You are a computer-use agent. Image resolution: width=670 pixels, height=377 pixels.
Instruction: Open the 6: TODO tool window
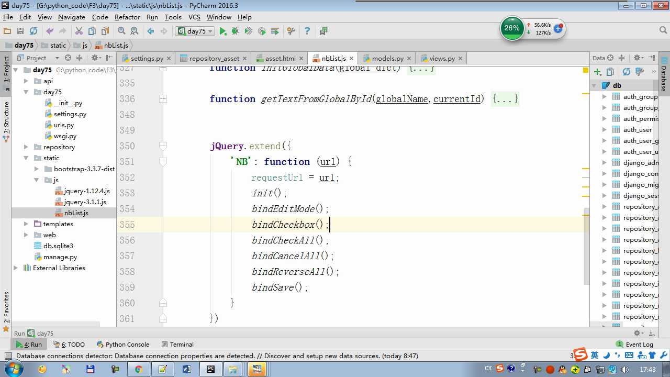[69, 345]
